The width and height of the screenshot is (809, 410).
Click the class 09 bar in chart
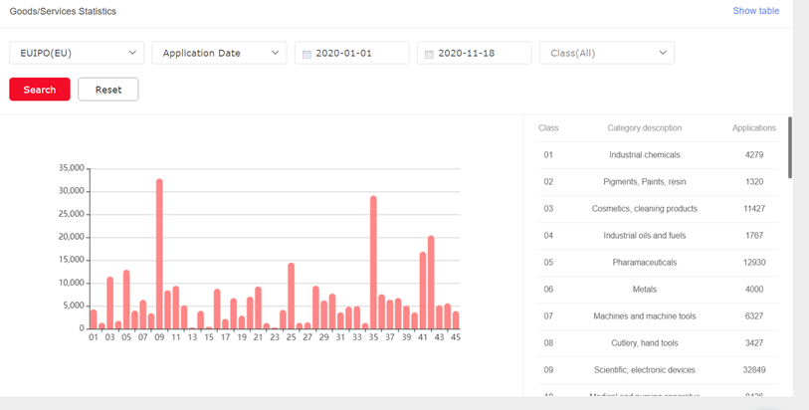click(x=159, y=254)
